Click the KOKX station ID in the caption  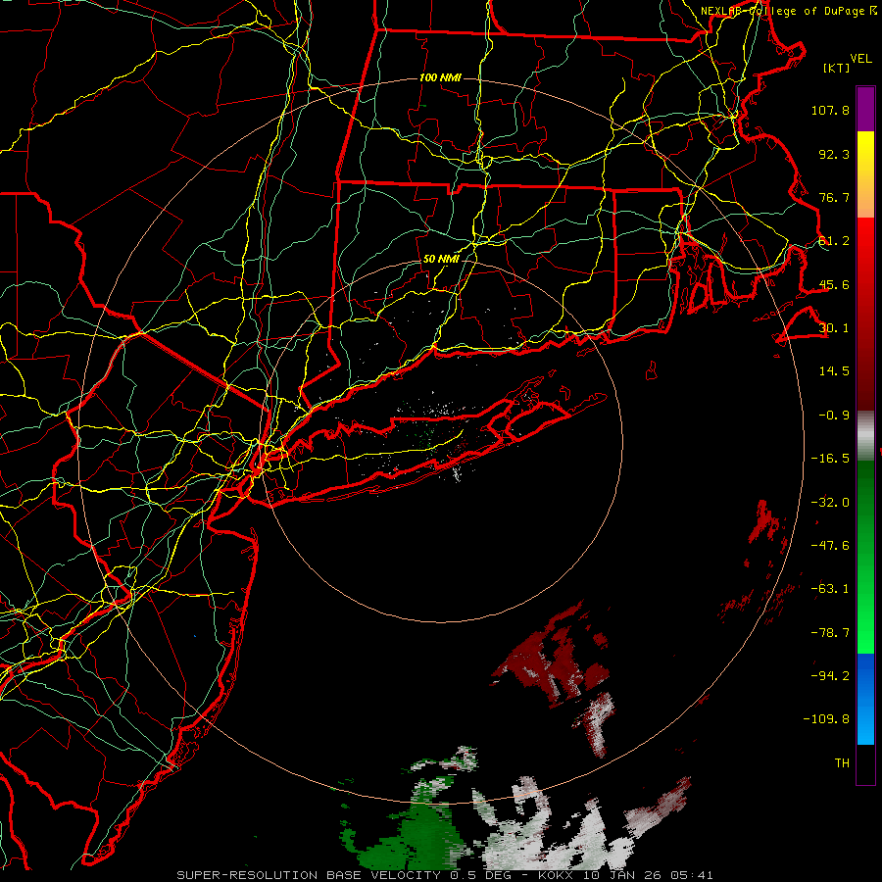(558, 875)
